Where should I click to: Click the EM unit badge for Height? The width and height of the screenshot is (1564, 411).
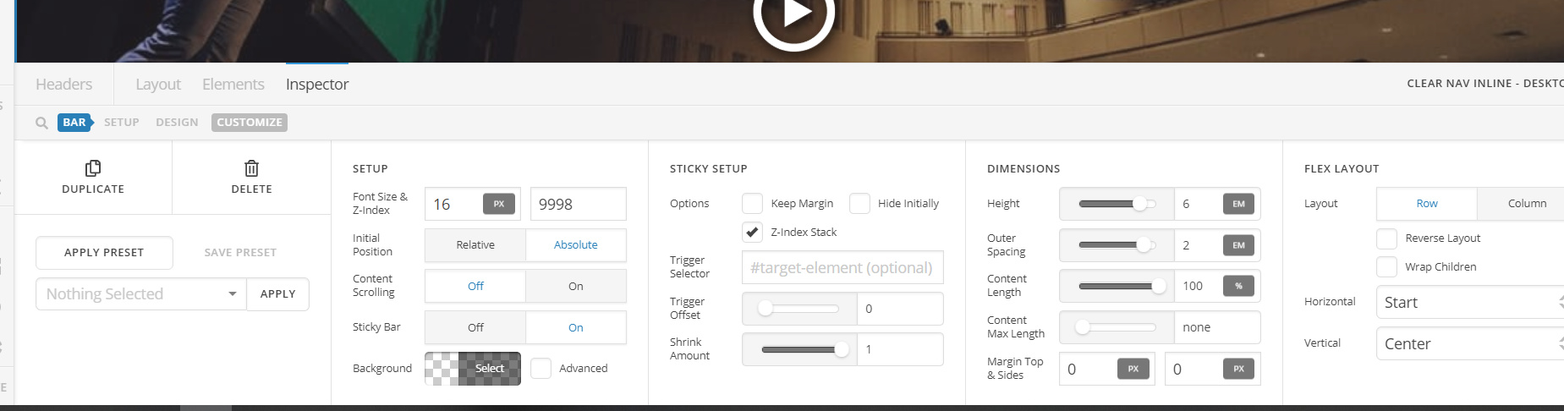pos(1238,204)
